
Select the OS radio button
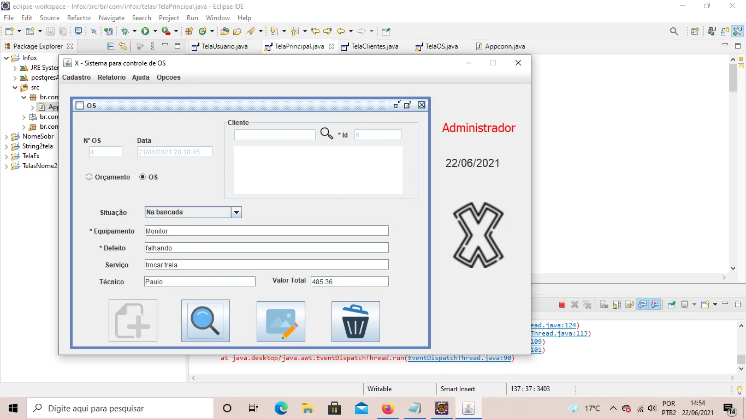tap(143, 177)
